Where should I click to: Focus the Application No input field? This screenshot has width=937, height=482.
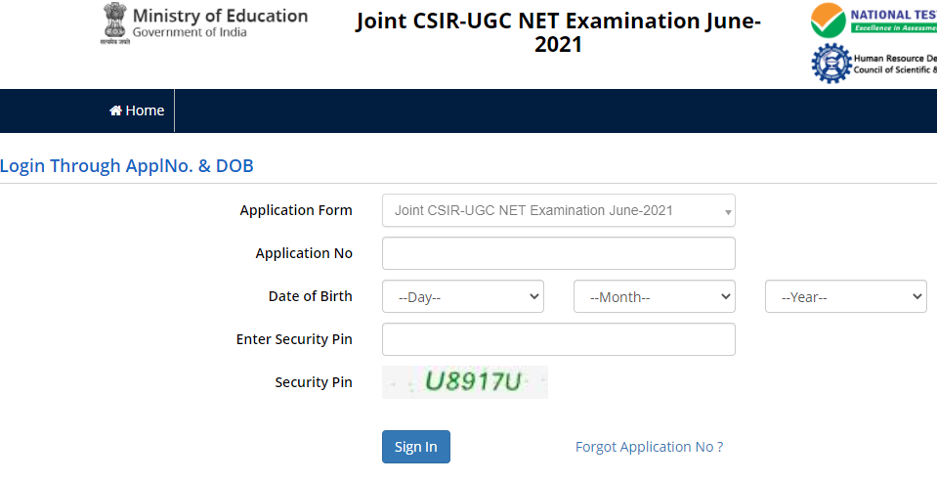[x=558, y=253]
